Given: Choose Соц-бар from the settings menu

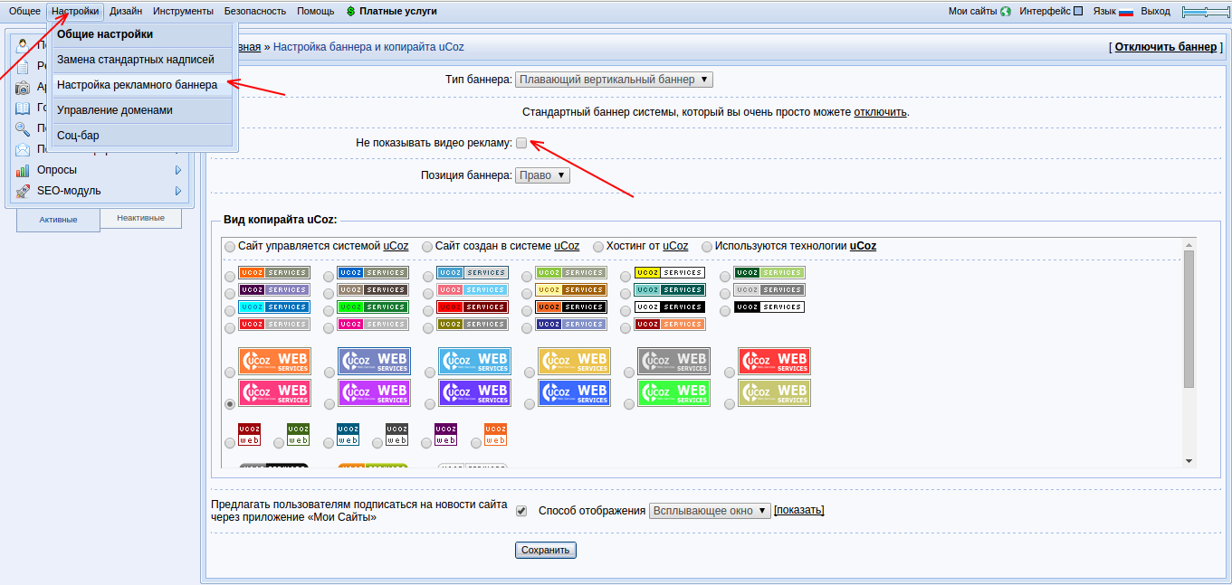Looking at the screenshot, I should click(143, 136).
